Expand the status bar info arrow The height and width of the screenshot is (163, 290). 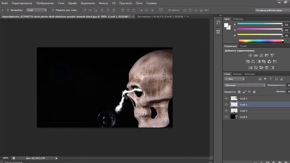coord(56,158)
